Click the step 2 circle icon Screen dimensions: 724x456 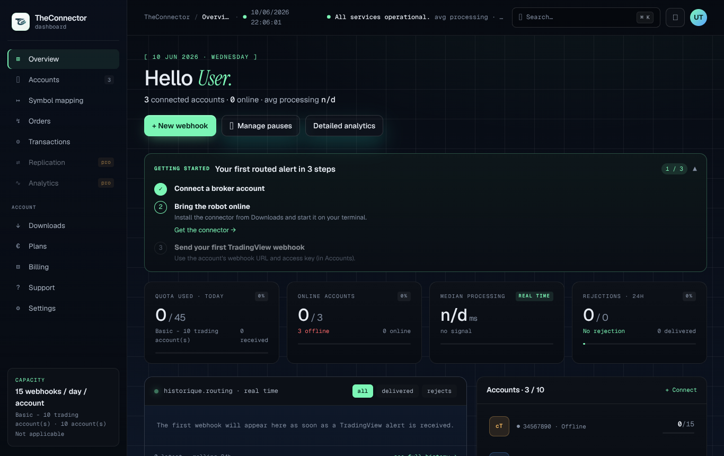point(161,207)
